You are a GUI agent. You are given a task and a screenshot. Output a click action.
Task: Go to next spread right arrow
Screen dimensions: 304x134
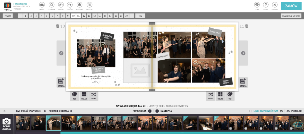pyautogui.click(x=243, y=53)
